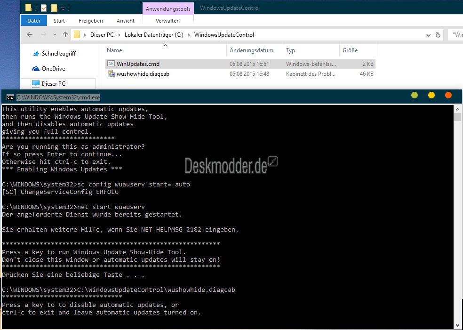Select the wushowhide.diagcab file
The width and height of the screenshot is (463, 330).
143,74
